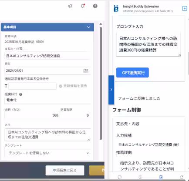Viewport: 189px width, 181px height.
Task: Focus the 支払先・内容 input field
Action: pos(48,56)
